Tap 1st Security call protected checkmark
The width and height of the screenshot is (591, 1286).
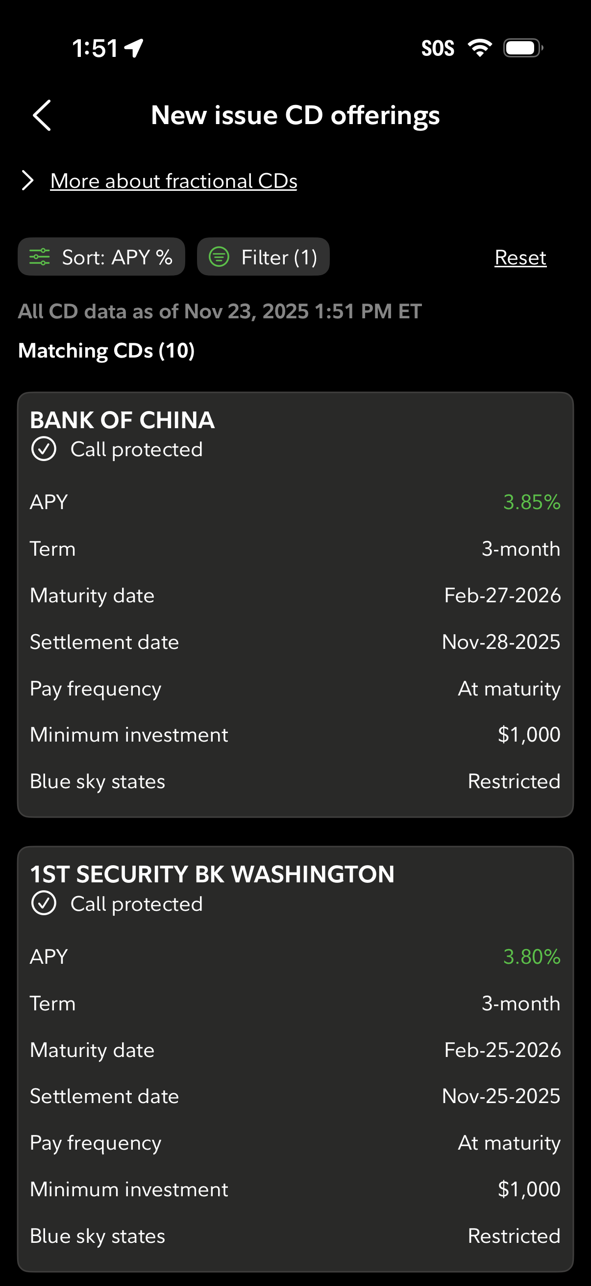click(x=44, y=903)
